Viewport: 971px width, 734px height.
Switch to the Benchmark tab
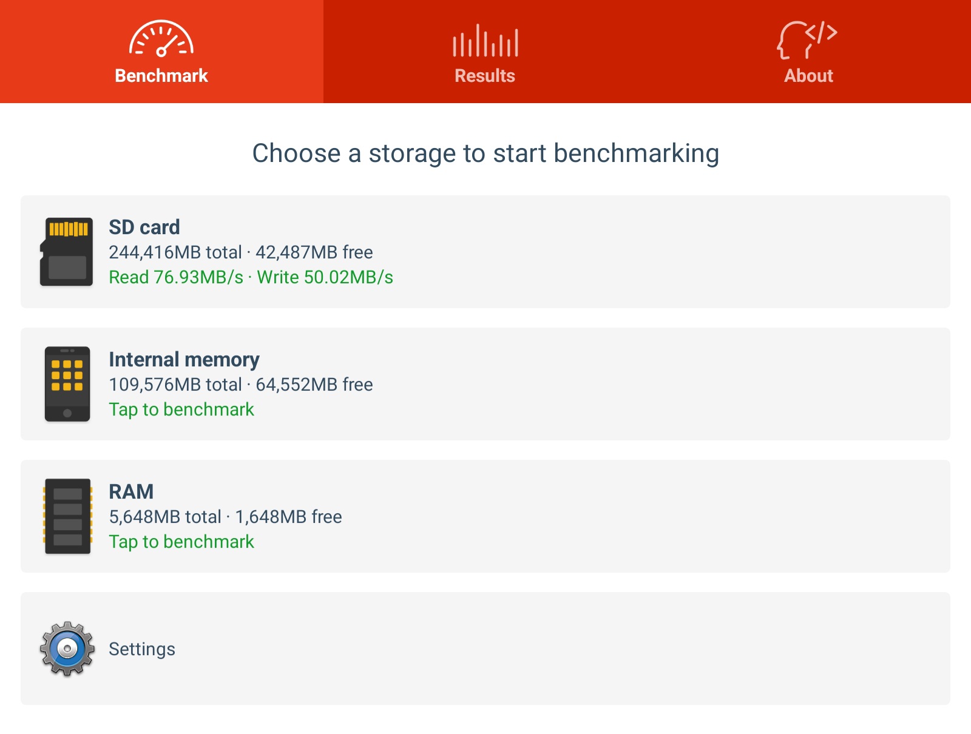(161, 76)
